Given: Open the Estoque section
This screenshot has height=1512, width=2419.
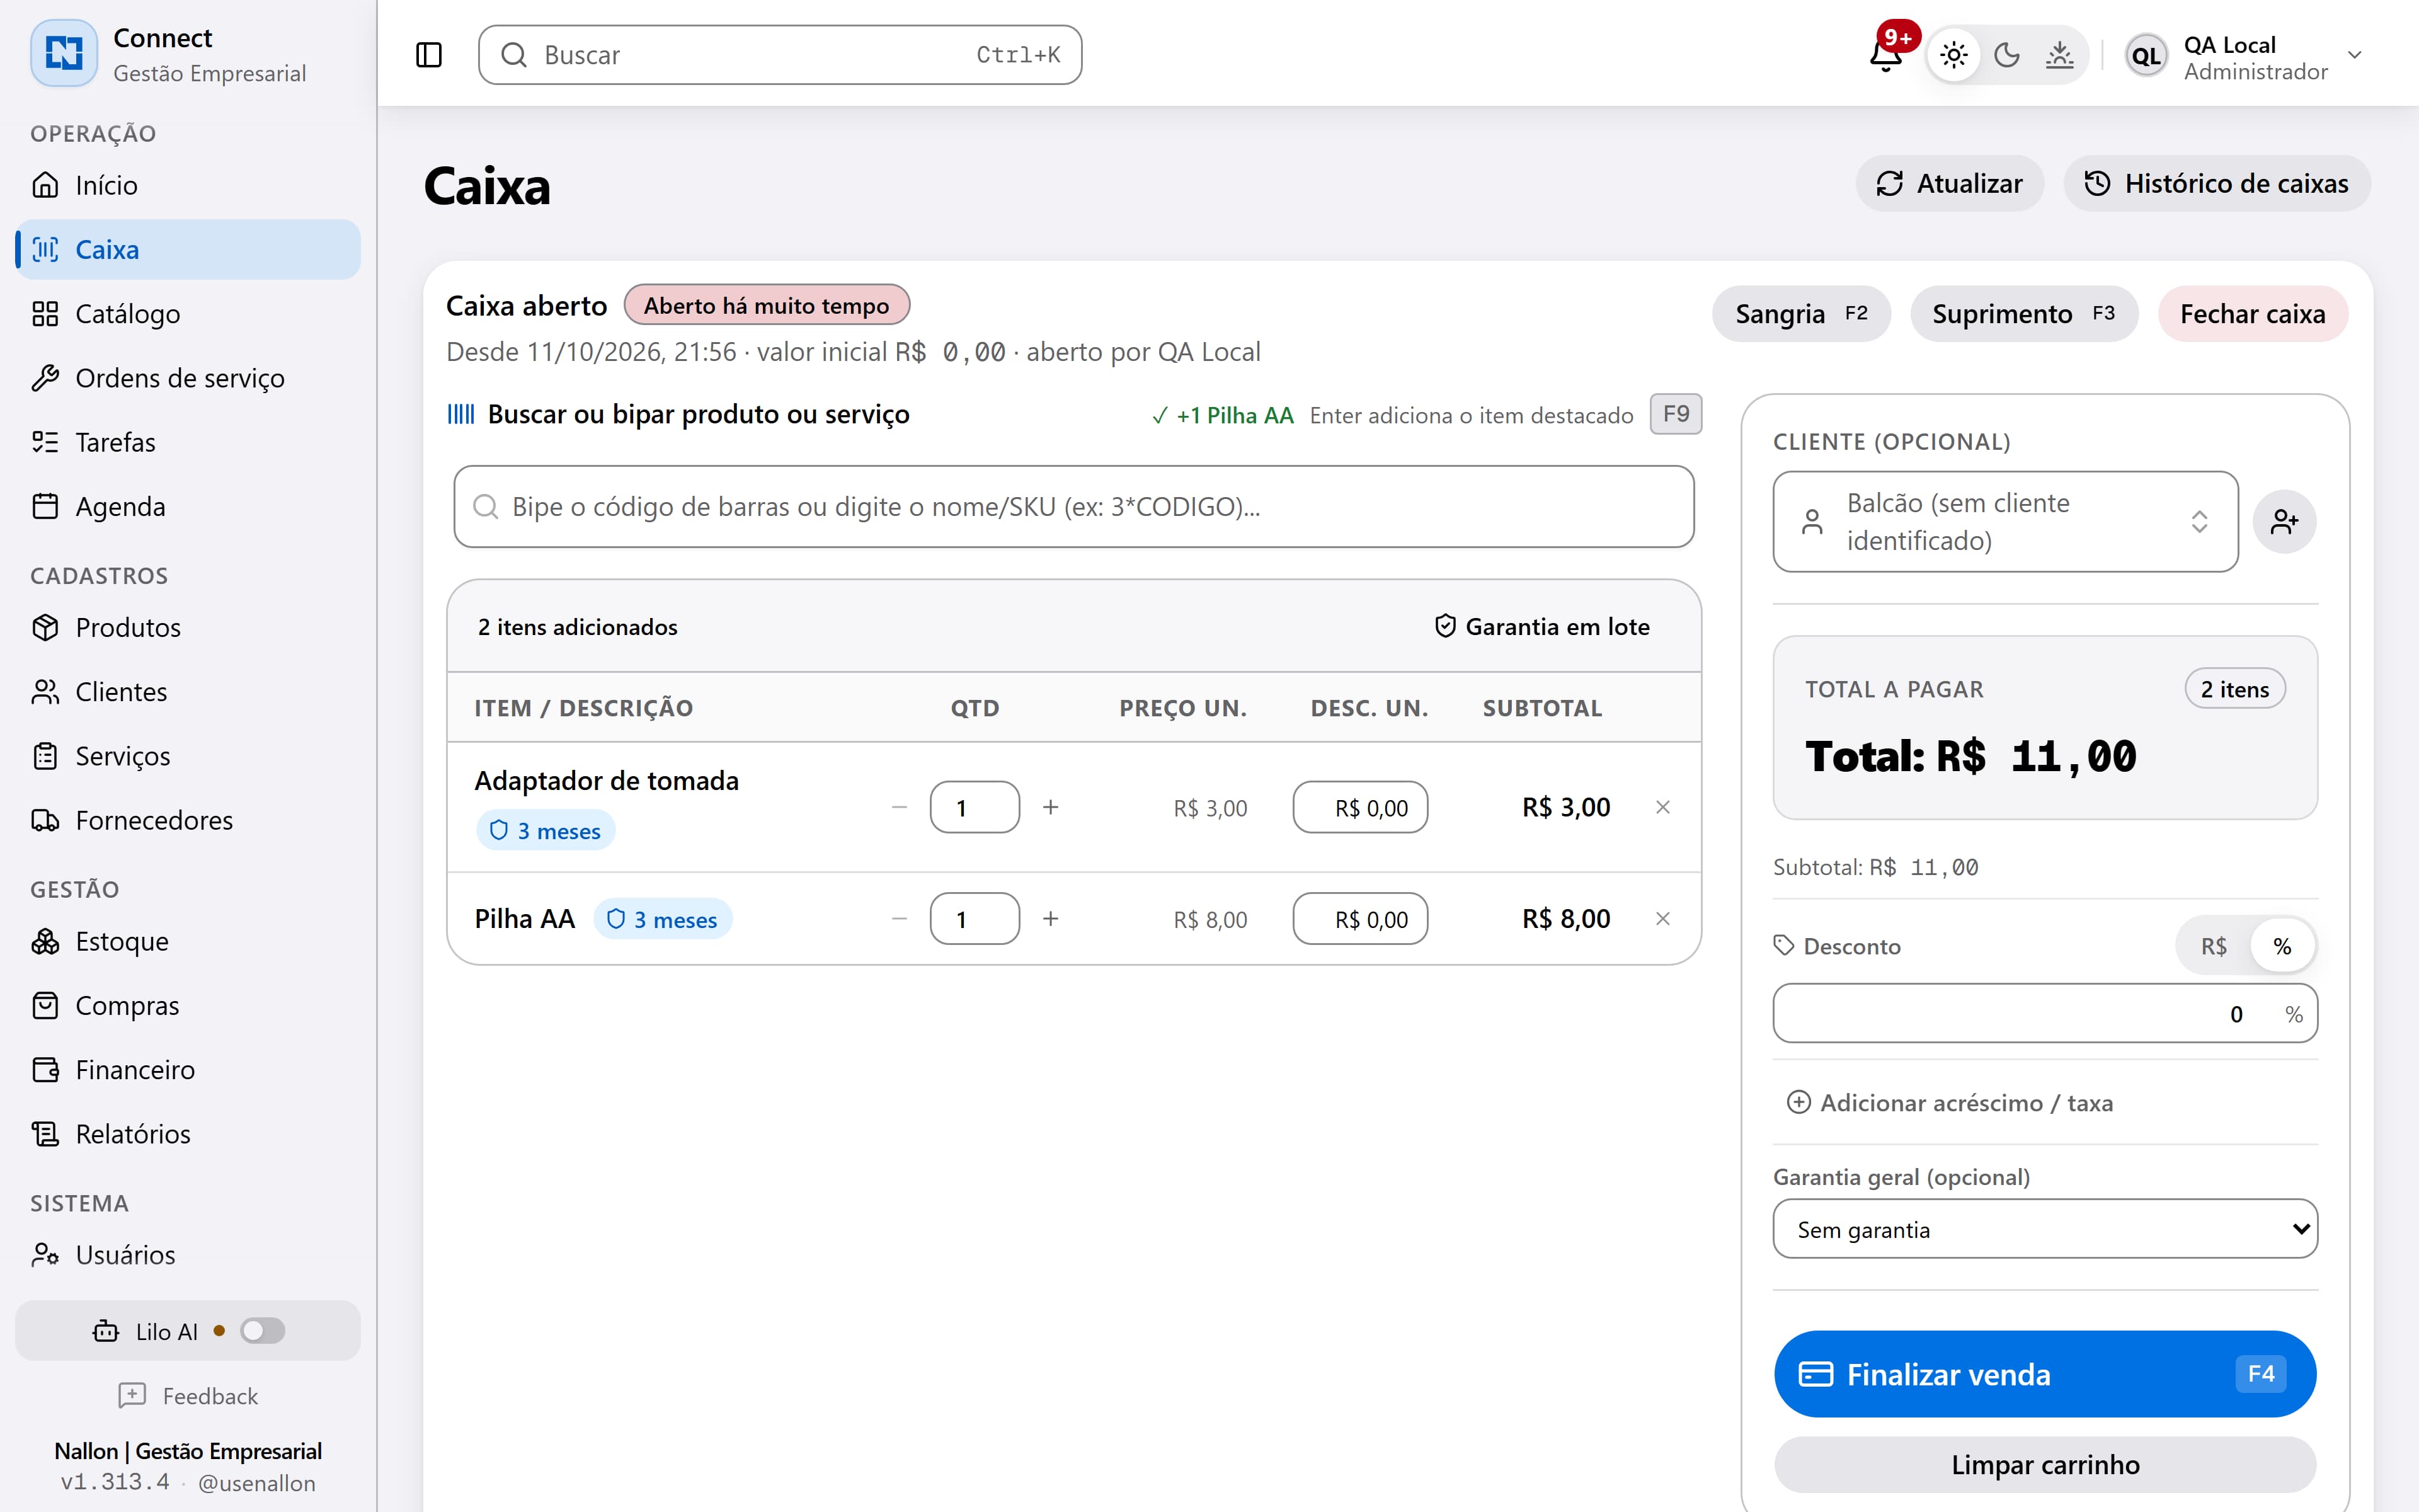Looking at the screenshot, I should (188, 941).
